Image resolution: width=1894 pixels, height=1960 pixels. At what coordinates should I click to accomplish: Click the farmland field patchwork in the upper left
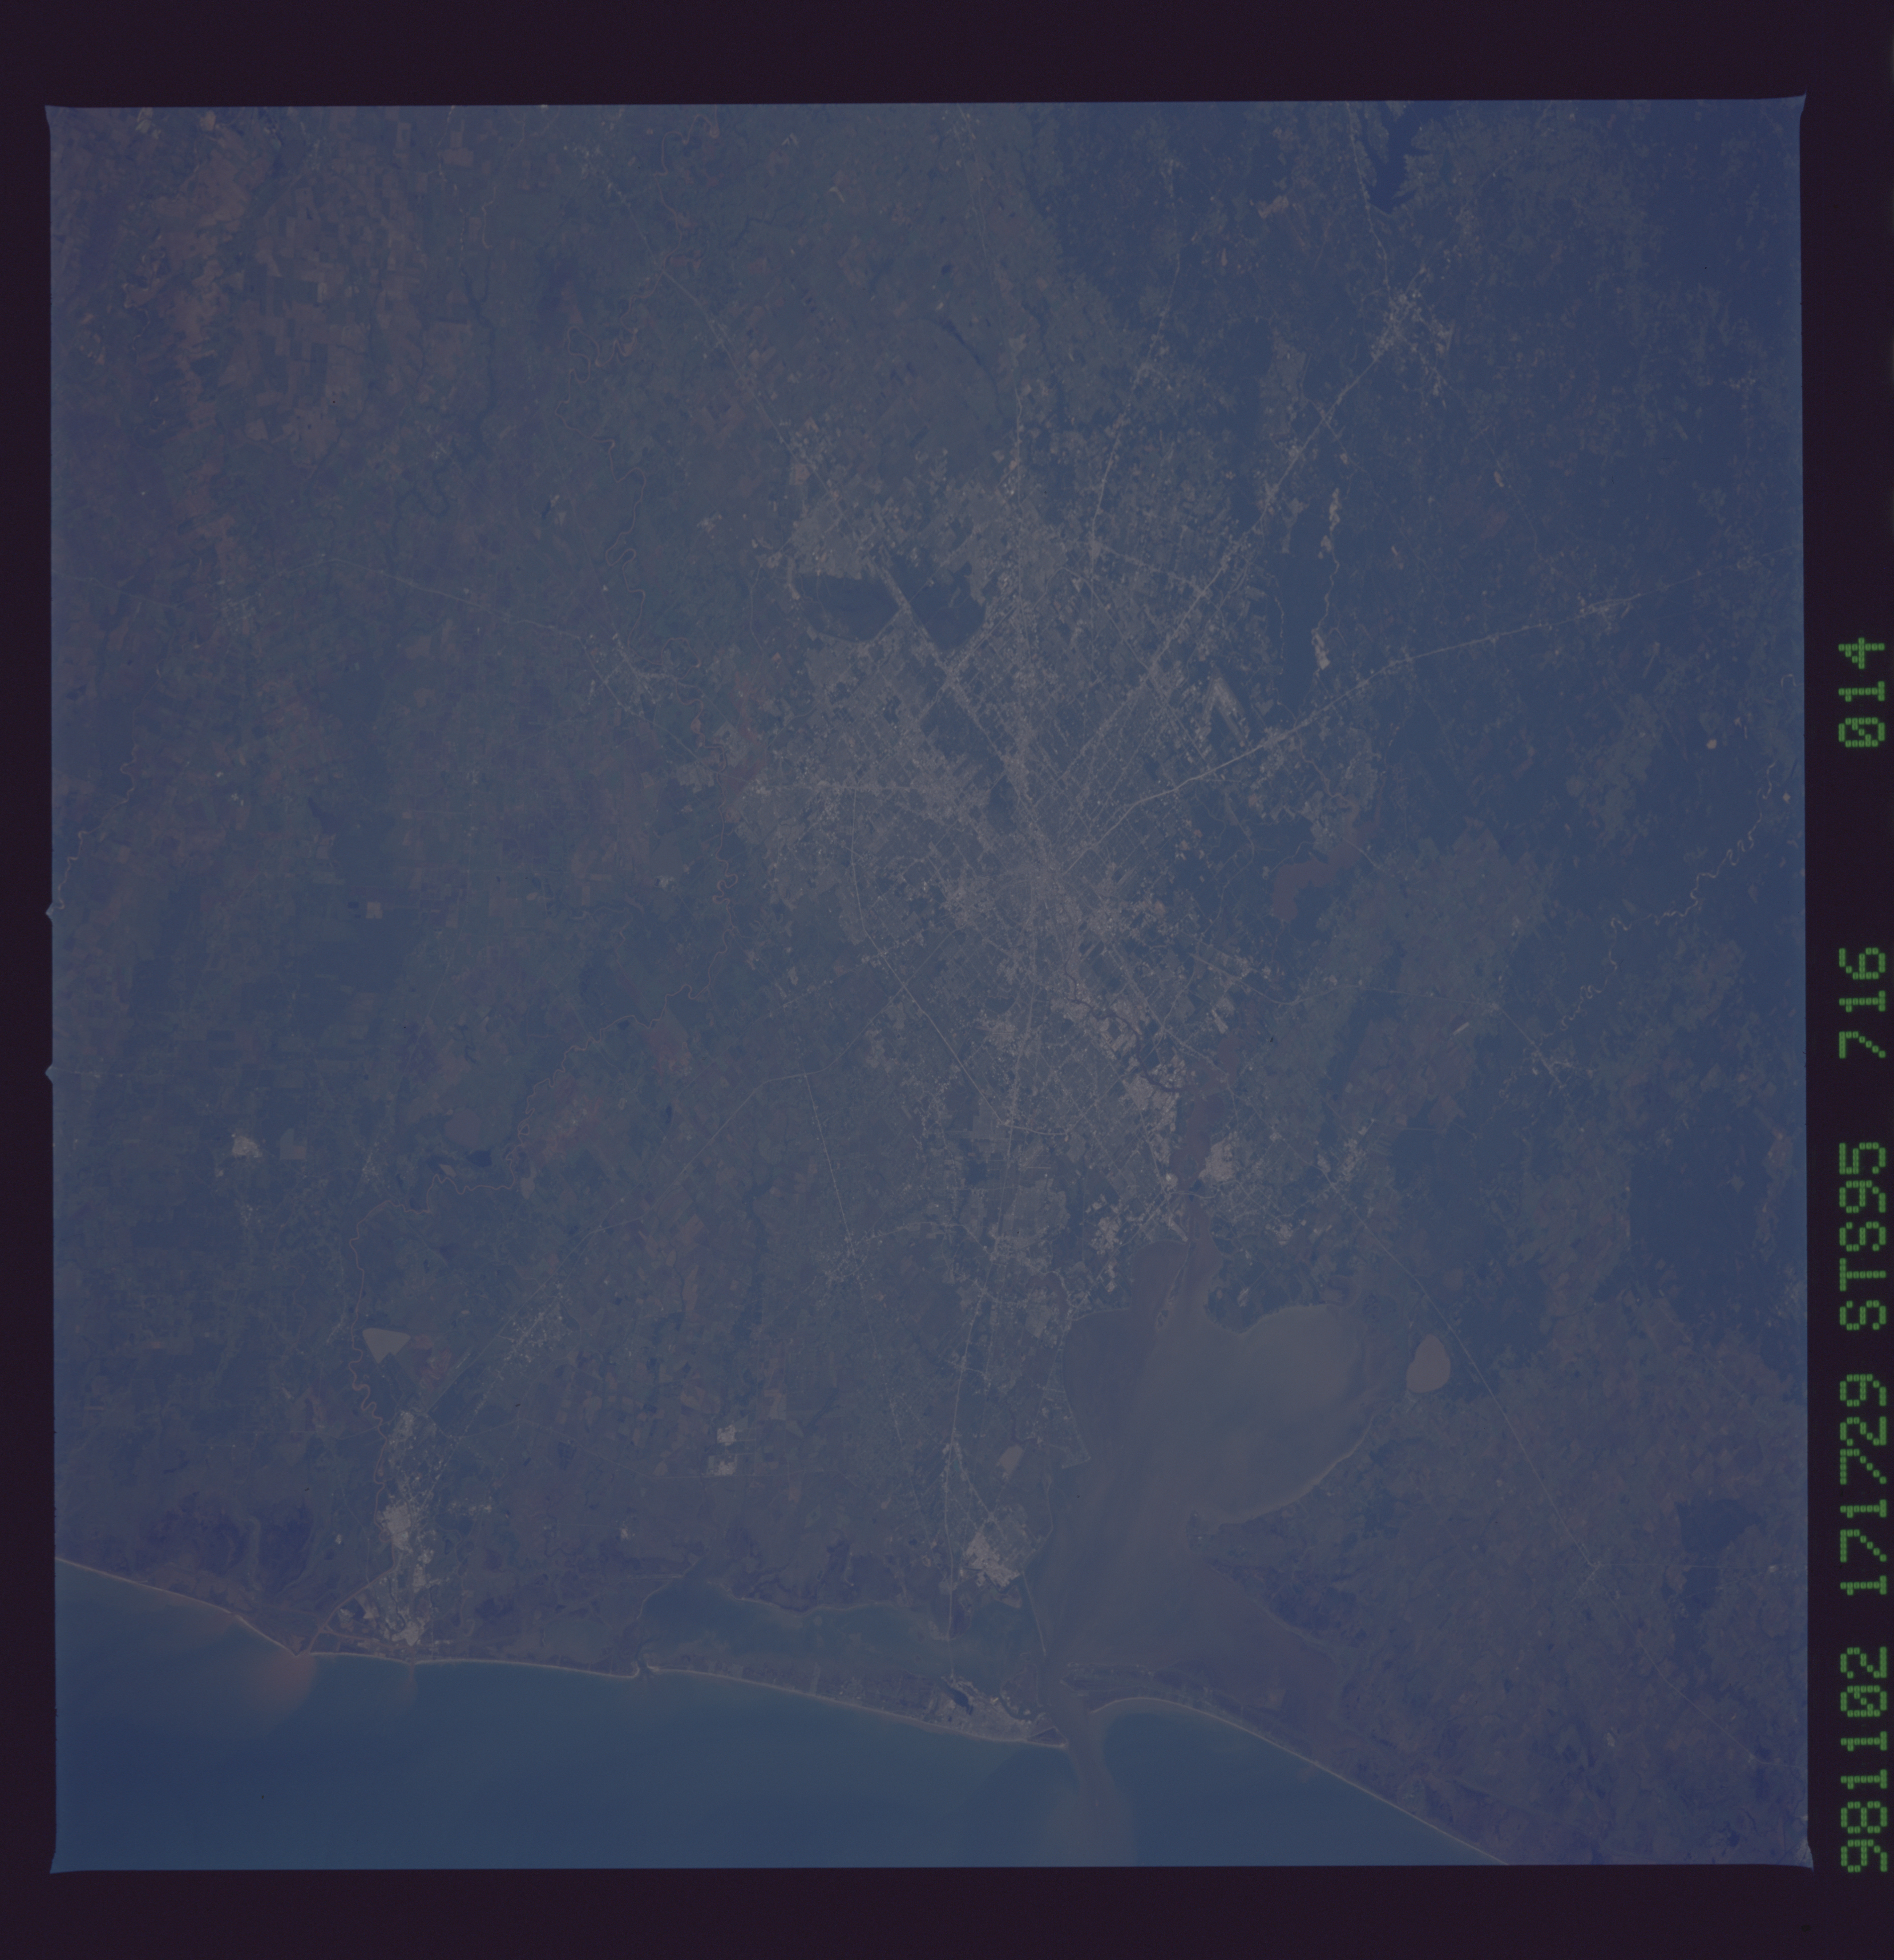290,300
